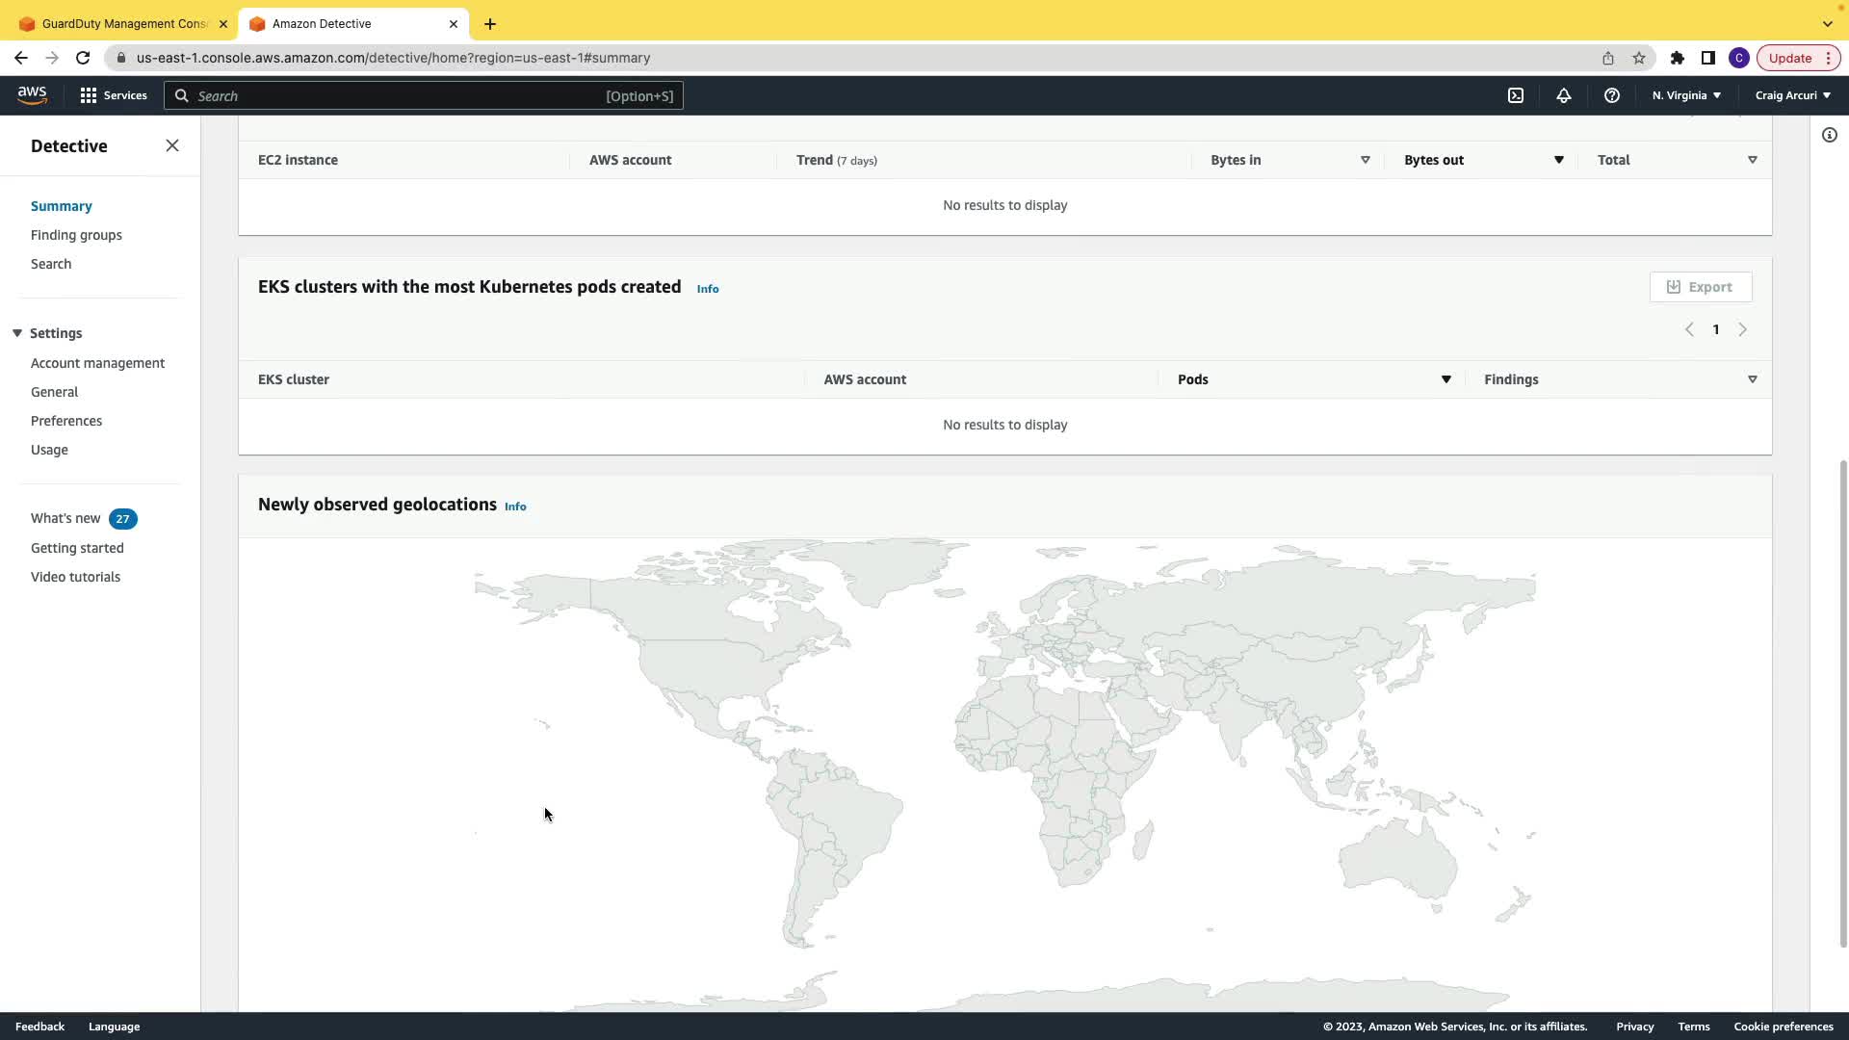The image size is (1849, 1040).
Task: Click the Export button for EKS clusters
Action: click(1700, 287)
